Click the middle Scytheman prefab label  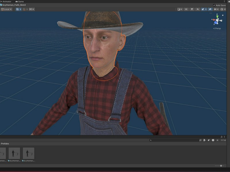click(x=14, y=161)
